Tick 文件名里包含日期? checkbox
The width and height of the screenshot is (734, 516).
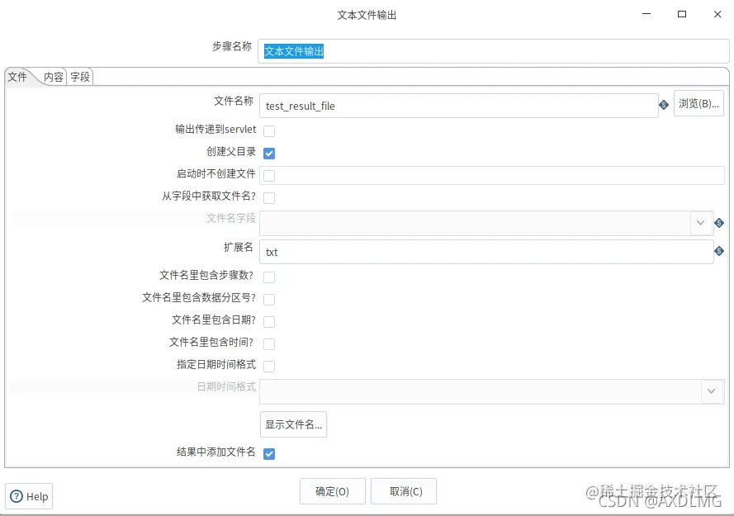(269, 322)
